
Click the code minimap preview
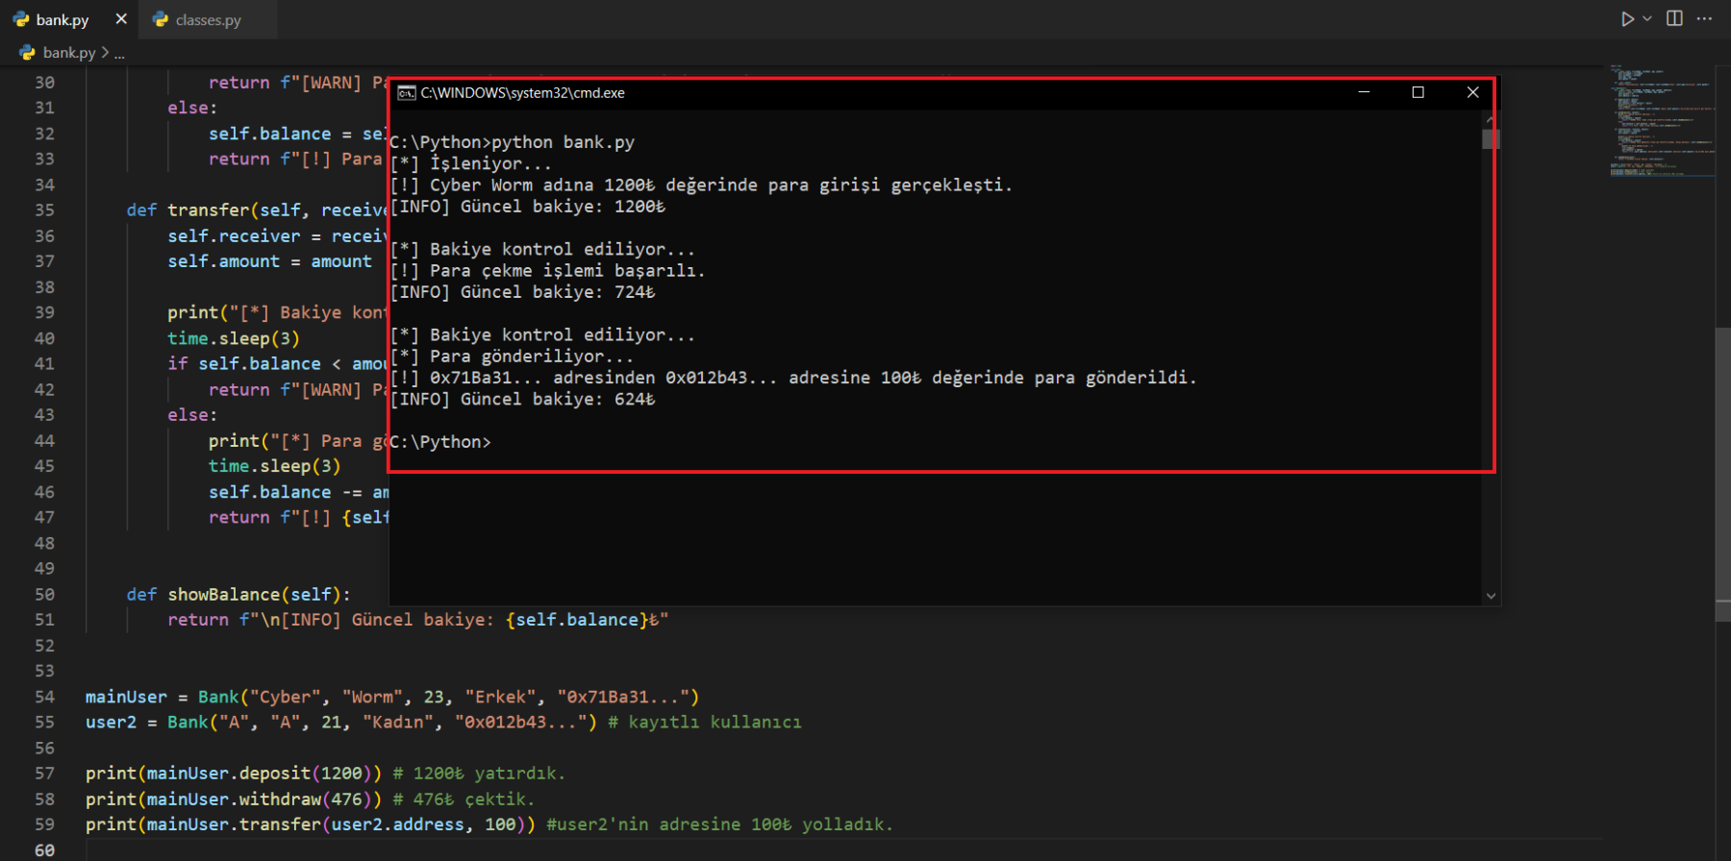click(x=1661, y=120)
